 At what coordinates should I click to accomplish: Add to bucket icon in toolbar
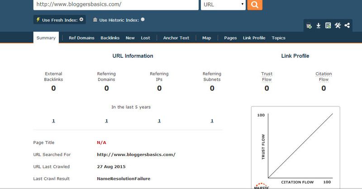pos(309,26)
